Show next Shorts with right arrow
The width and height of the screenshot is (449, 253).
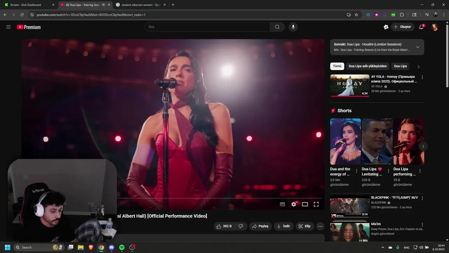point(423,146)
